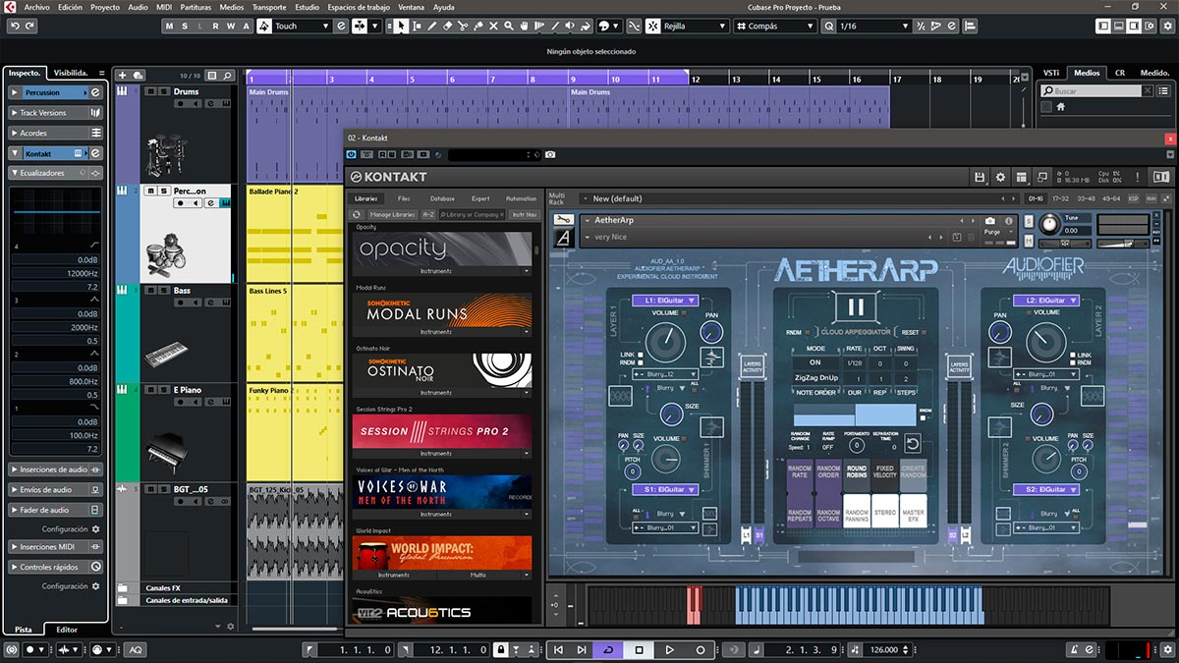The image size is (1179, 663).
Task: Click the Instr Nav button
Action: pyautogui.click(x=524, y=214)
